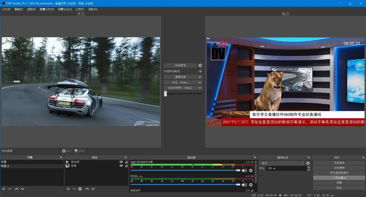366x197 pixels.
Task: Mute the 麦克风/Aux channel speaker
Action: pyautogui.click(x=244, y=185)
